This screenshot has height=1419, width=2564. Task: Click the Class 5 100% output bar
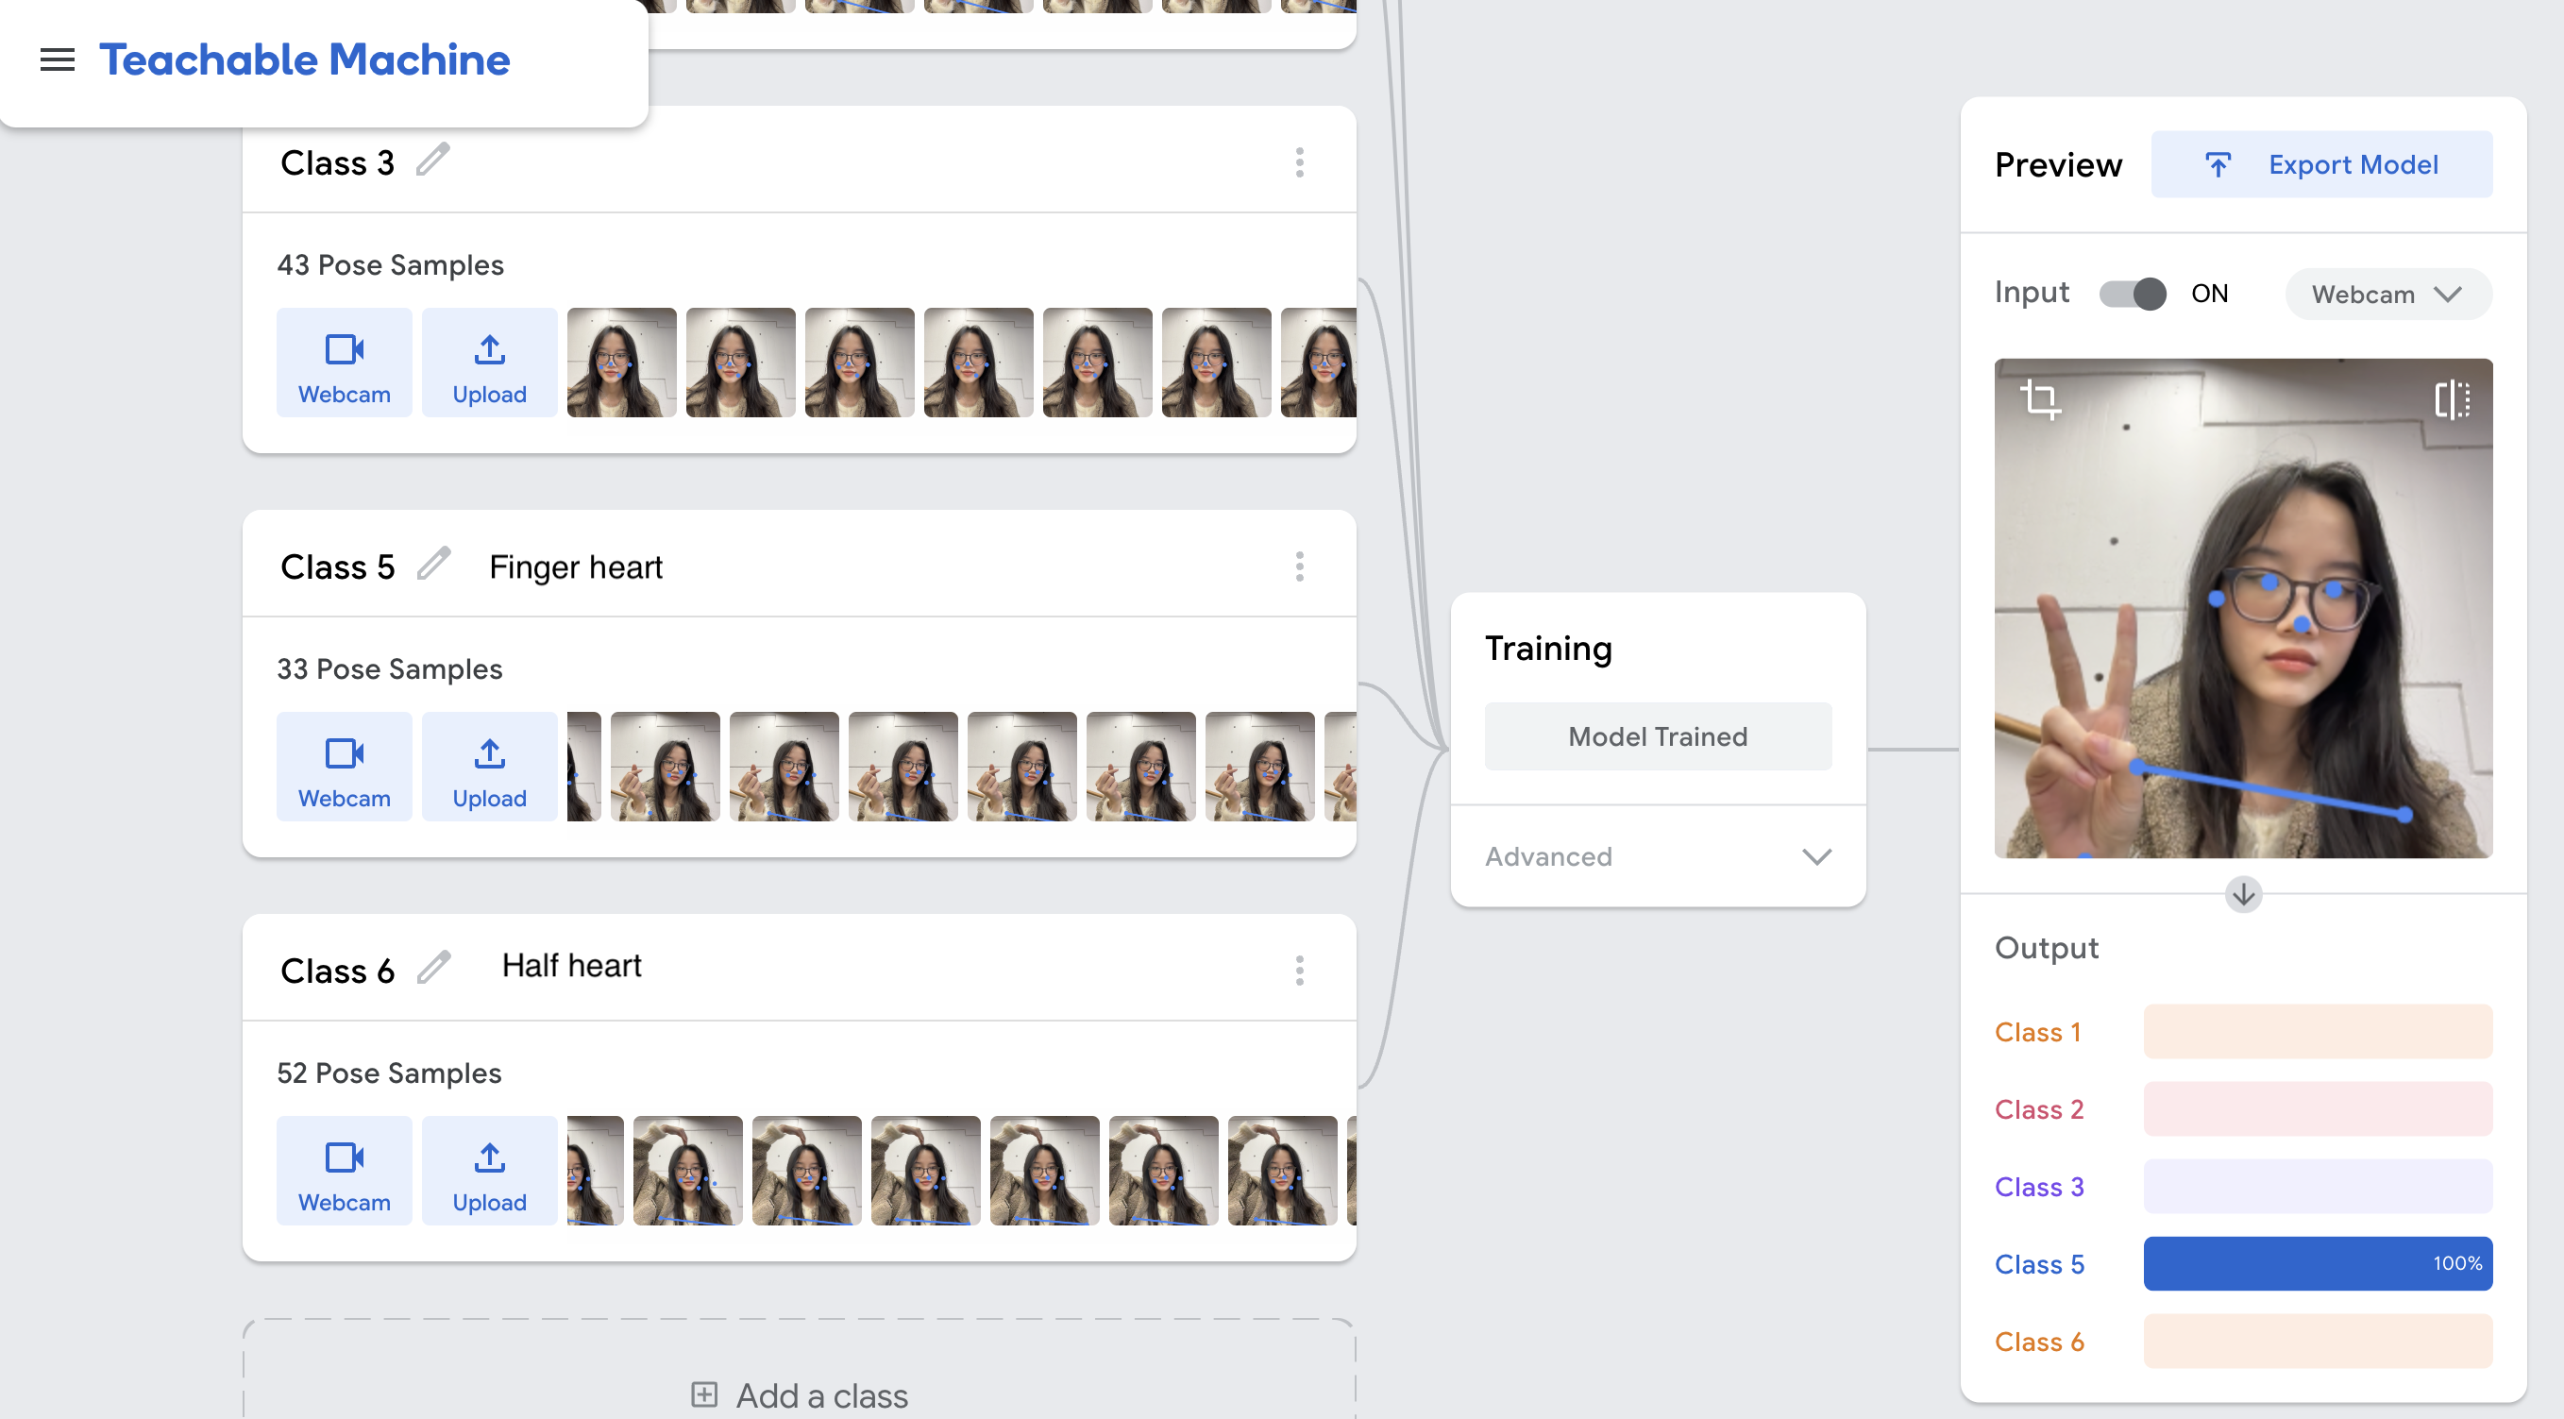(x=2316, y=1263)
